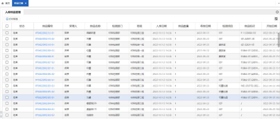This screenshot has height=119, width=280.
Task: Open the column settings icon above the table
Action: pyautogui.click(x=276, y=19)
